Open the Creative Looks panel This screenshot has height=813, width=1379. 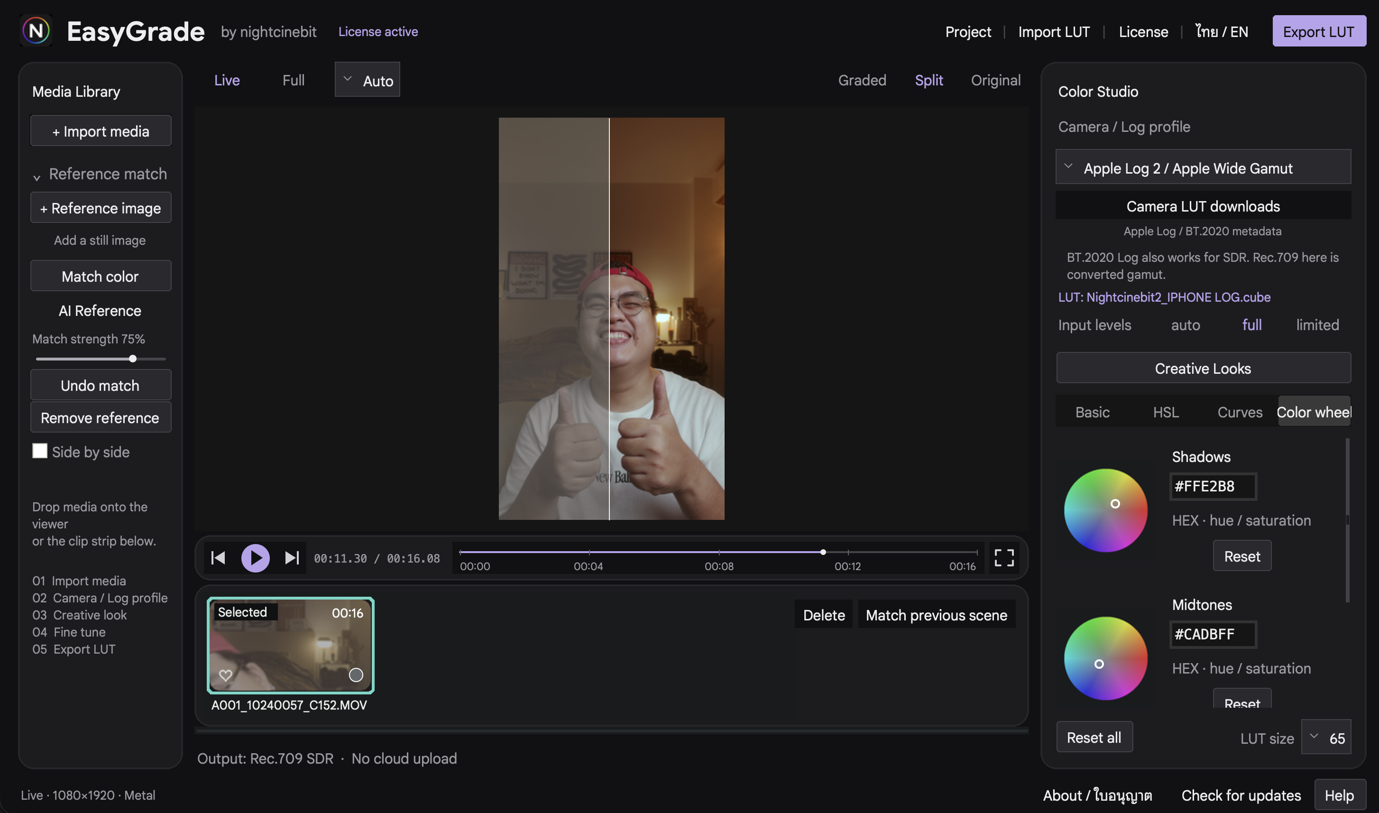1203,368
